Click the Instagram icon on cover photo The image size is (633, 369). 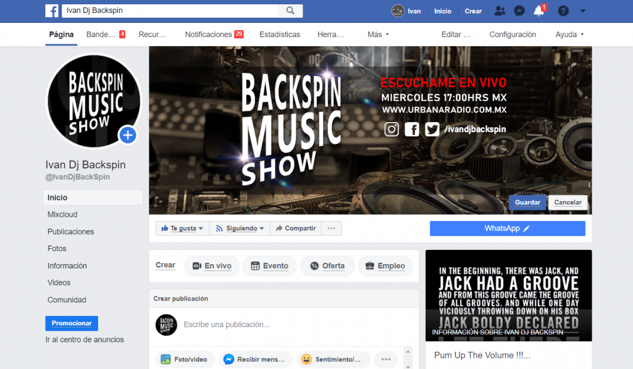pyautogui.click(x=391, y=130)
